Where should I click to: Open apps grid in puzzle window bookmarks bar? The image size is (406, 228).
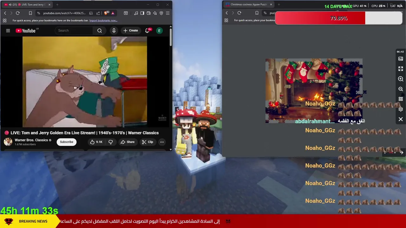pos(226,20)
